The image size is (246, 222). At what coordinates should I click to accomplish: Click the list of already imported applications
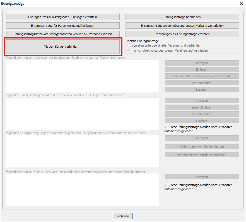[x=82, y=114]
